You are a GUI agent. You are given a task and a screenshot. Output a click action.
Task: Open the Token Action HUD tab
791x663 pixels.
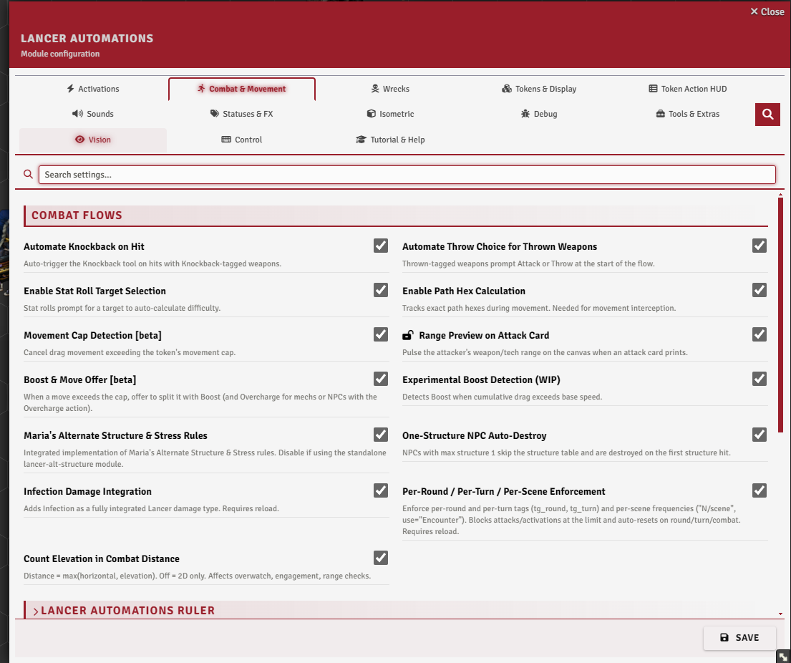click(688, 89)
